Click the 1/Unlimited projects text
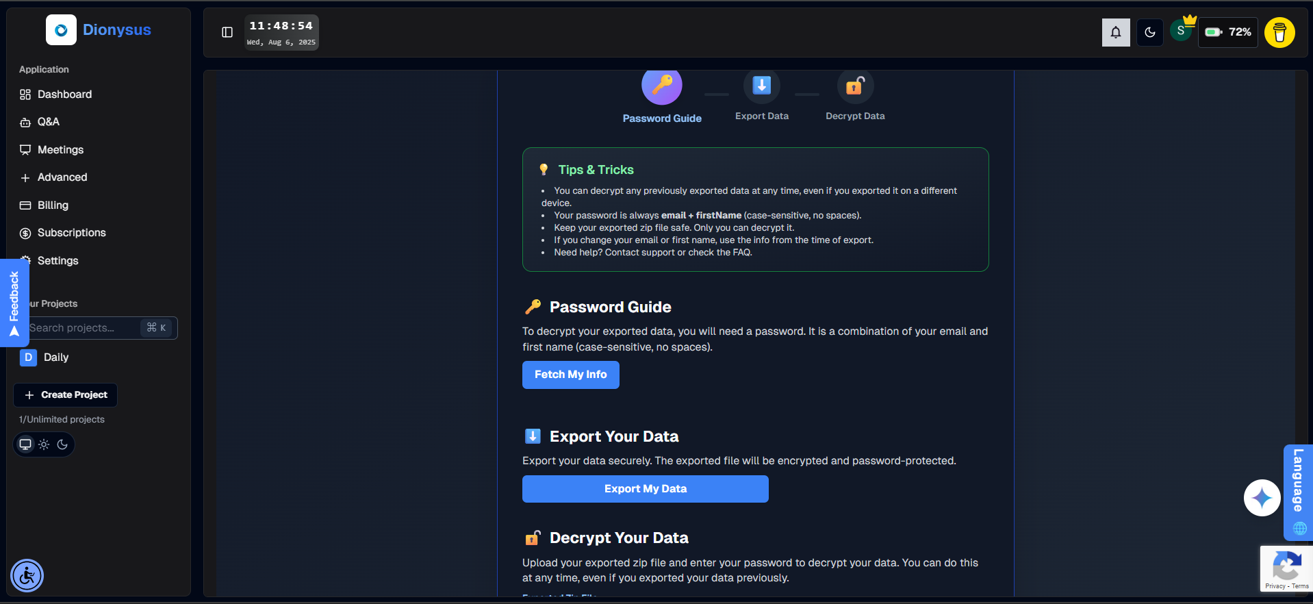The width and height of the screenshot is (1313, 604). pos(62,420)
